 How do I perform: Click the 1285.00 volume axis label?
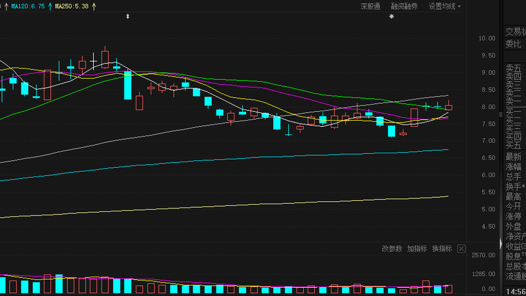(483, 274)
